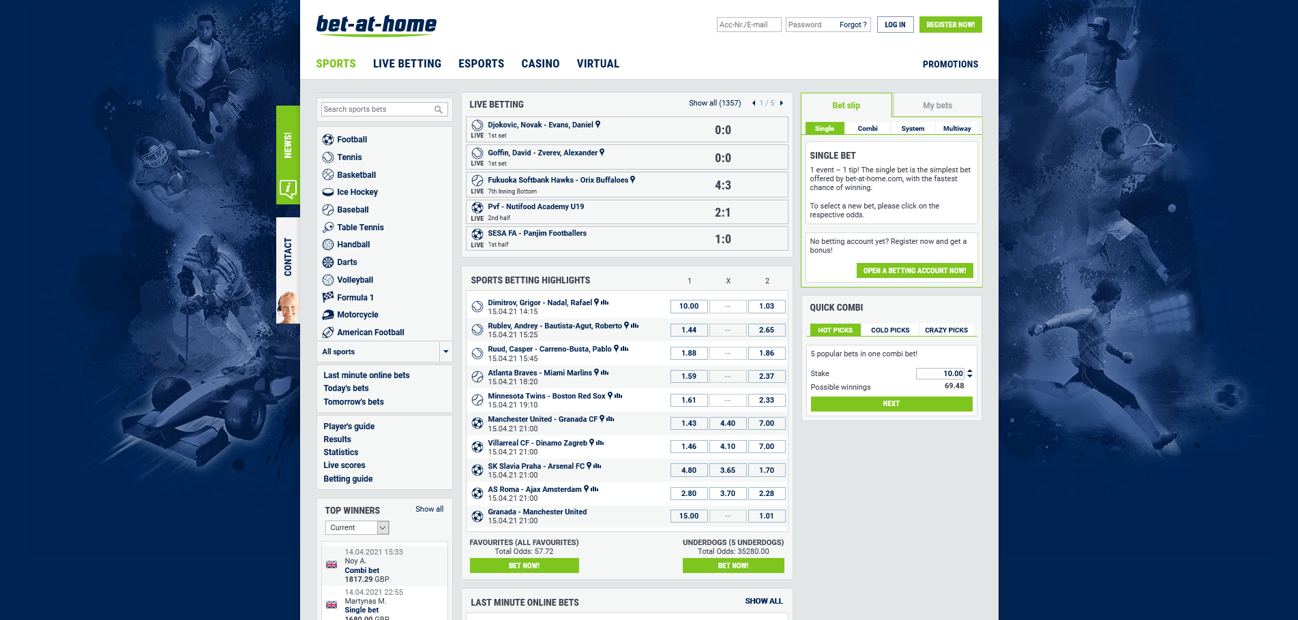Click the American Football icon
1298x620 pixels.
(x=328, y=332)
